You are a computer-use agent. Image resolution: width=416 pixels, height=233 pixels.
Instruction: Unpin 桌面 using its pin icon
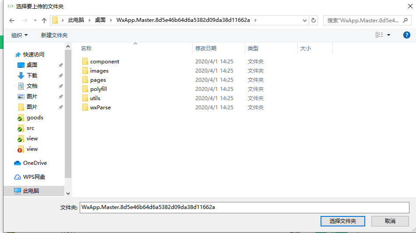coord(60,65)
